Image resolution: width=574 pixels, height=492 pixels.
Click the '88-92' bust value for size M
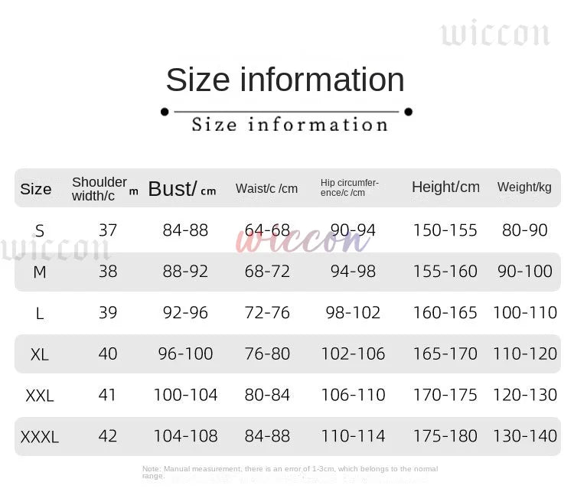[x=185, y=271]
